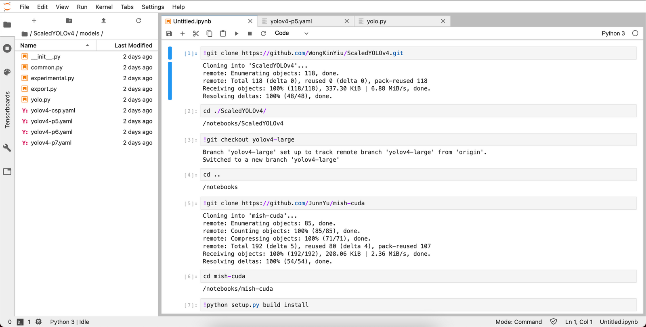Click into the git checkout yolov4-large cell
The height and width of the screenshot is (327, 646).
(x=418, y=140)
